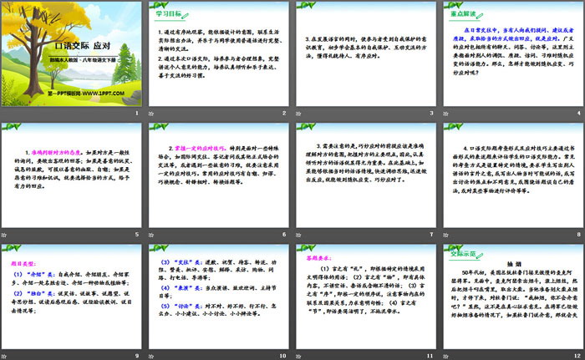Click the animation star icon under slide 6
Viewport: 585px width, 360px height.
[x=151, y=235]
